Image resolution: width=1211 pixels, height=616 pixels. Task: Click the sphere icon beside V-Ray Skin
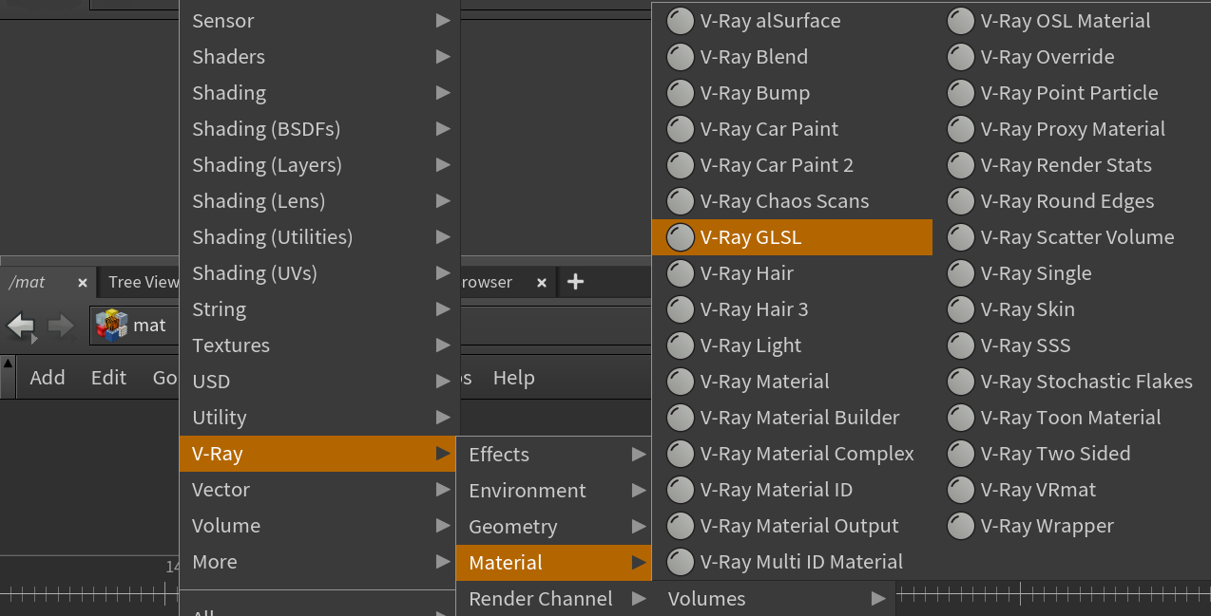click(961, 309)
